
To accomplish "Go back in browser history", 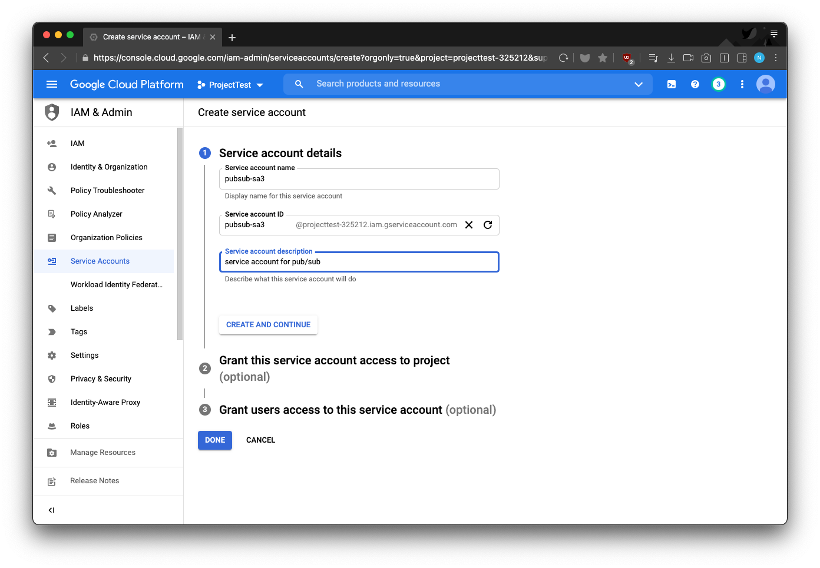I will click(46, 58).
